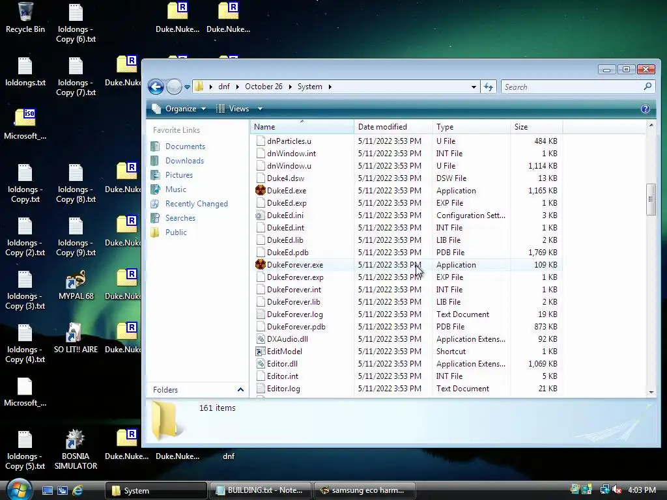The image size is (667, 500).
Task: Click the dnf breadcrumb segment
Action: tap(224, 87)
